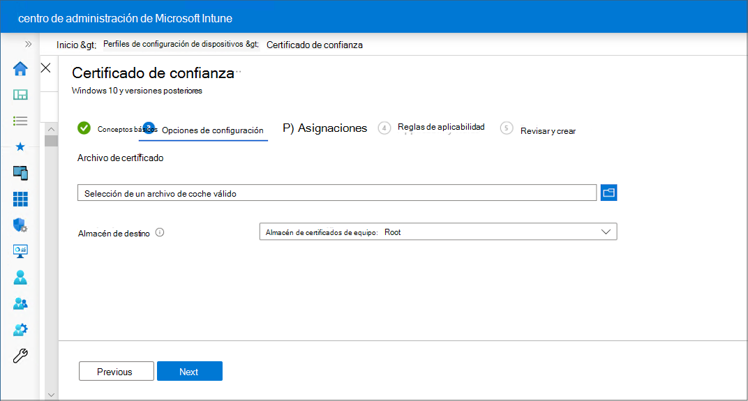This screenshot has height=401, width=748.
Task: Open Endpoint security shield icon
Action: click(20, 225)
